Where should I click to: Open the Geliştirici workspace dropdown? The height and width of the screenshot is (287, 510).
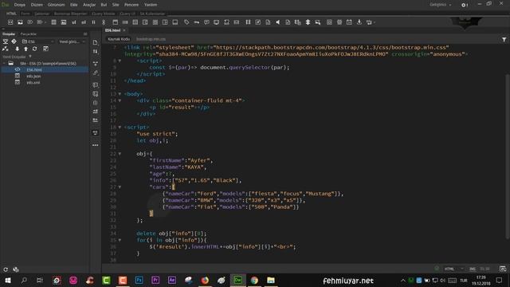point(441,5)
